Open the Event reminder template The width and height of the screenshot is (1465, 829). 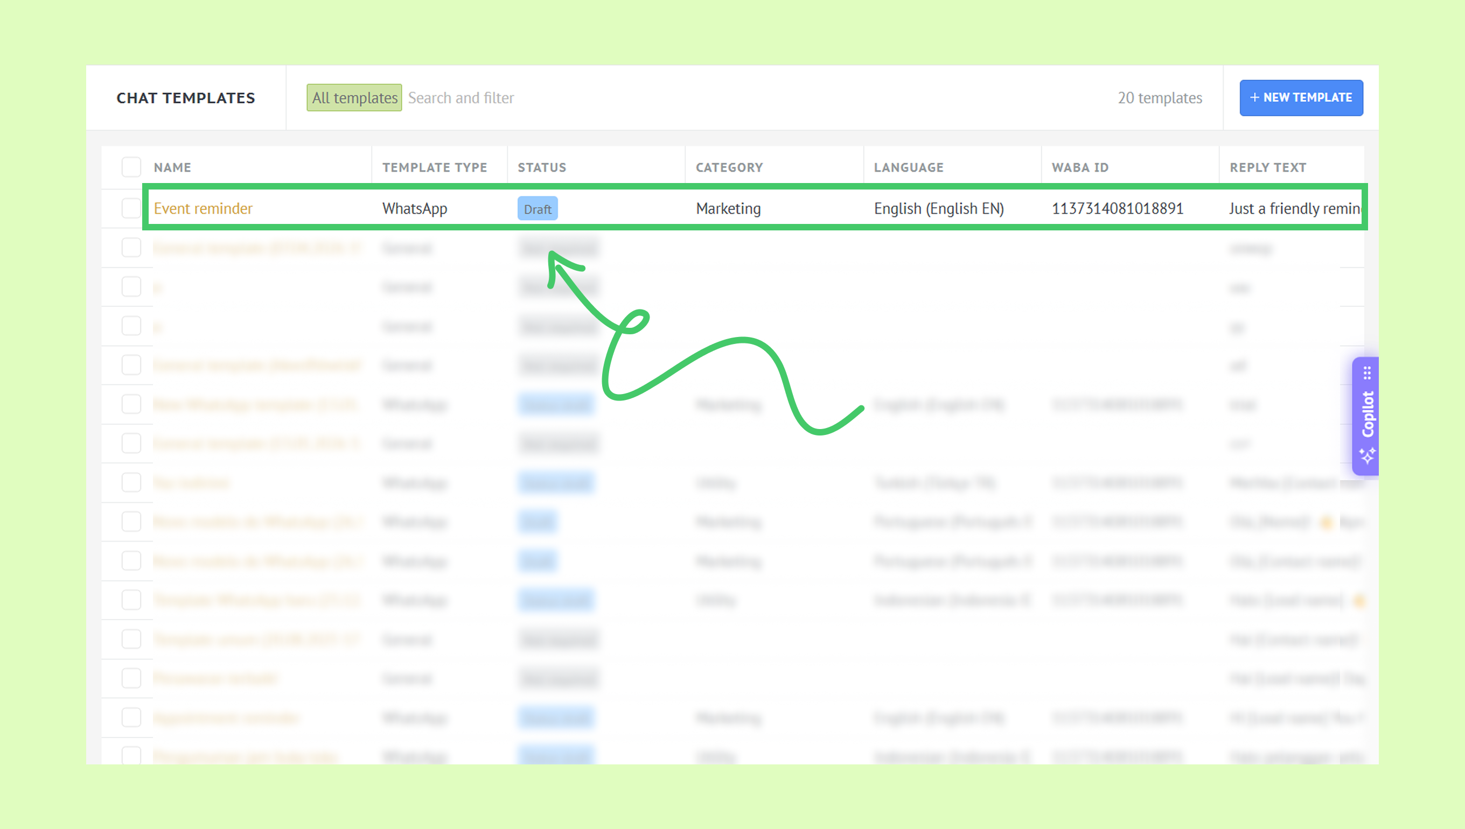[203, 208]
